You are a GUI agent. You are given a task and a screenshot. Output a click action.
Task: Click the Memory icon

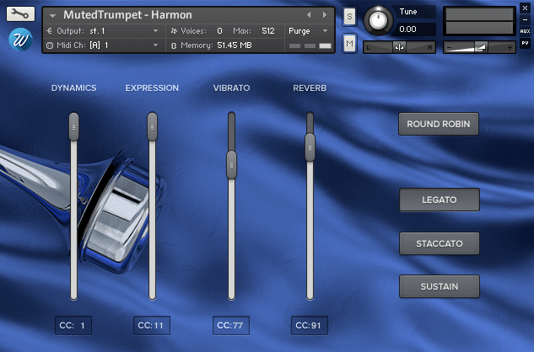coord(174,45)
